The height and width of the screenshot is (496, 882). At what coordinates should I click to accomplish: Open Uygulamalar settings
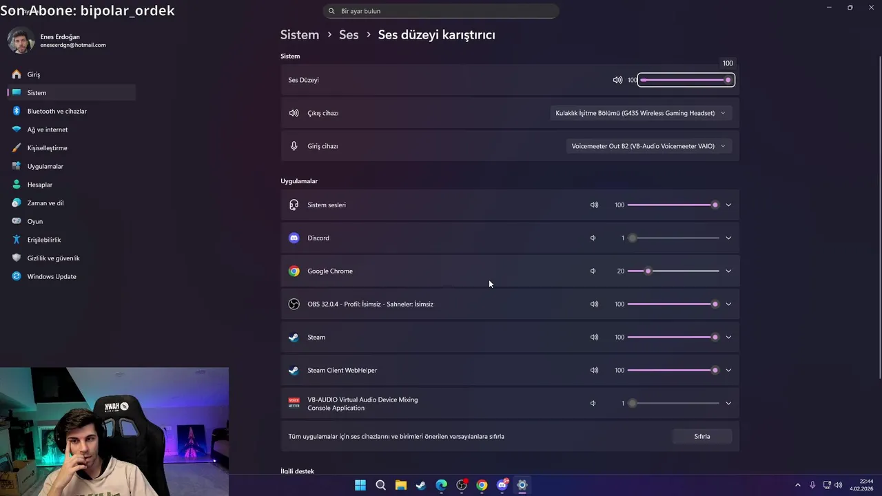(x=71, y=166)
